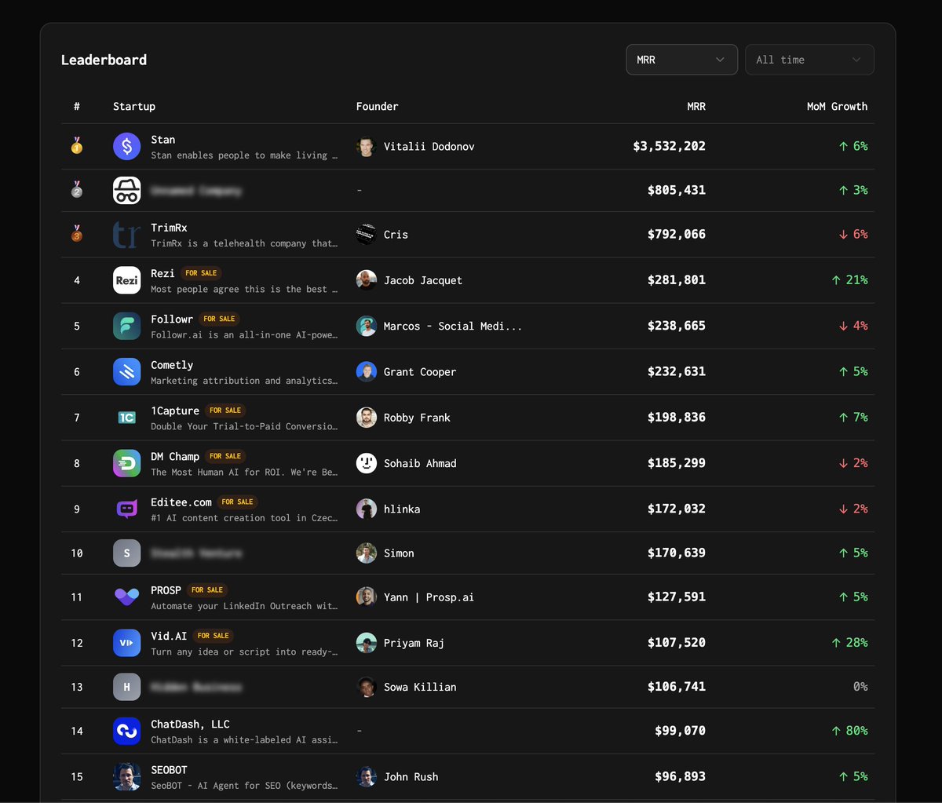Click the FOR SALE badge next to DM Champ
The width and height of the screenshot is (942, 803).
point(225,456)
